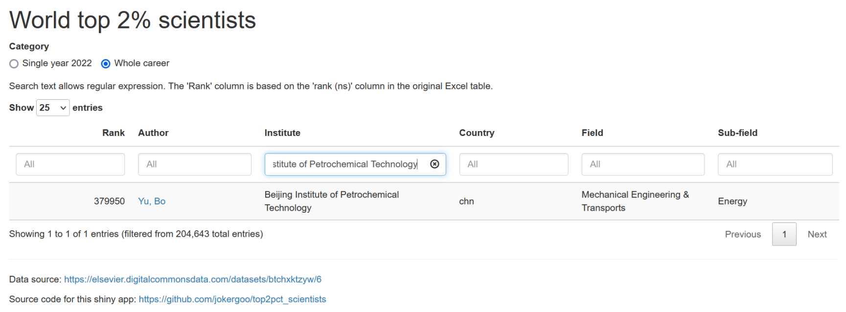Image resolution: width=846 pixels, height=312 pixels.
Task: Open the Yu, Bo author link
Action: [x=152, y=201]
